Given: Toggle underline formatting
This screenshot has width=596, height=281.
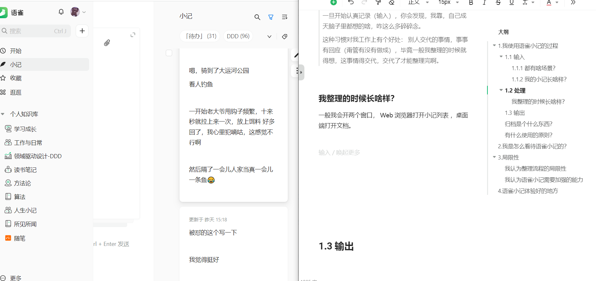Looking at the screenshot, I should tap(512, 3).
